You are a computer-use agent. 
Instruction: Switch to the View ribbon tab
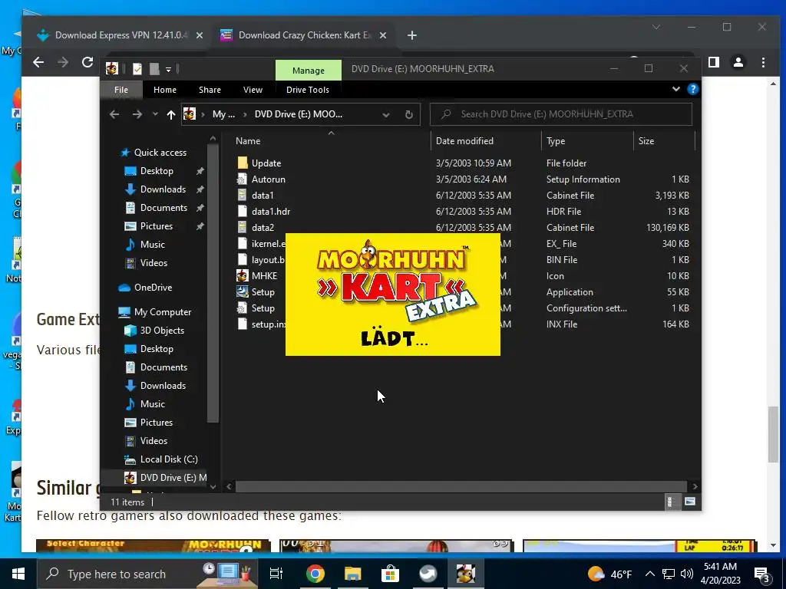253,90
